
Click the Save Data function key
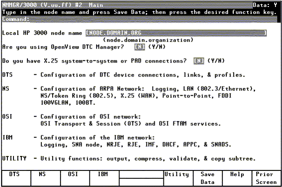coord(208,178)
